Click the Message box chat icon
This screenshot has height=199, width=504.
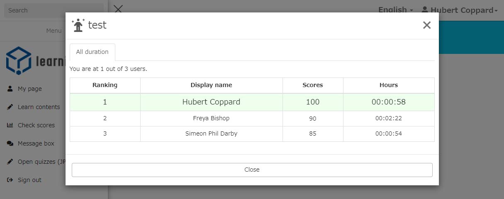(x=10, y=143)
